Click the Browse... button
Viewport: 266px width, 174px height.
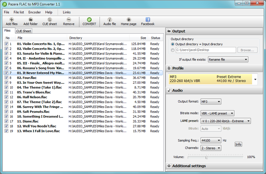tap(247, 50)
